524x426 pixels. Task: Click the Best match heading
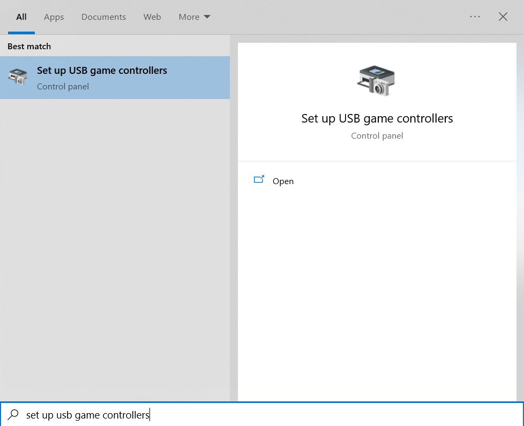tap(29, 47)
